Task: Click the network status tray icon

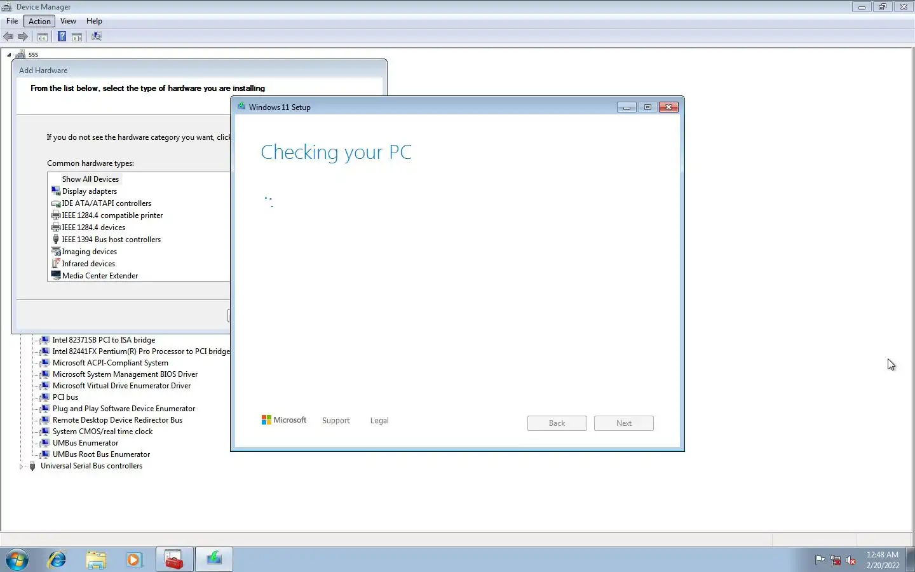Action: tap(836, 560)
